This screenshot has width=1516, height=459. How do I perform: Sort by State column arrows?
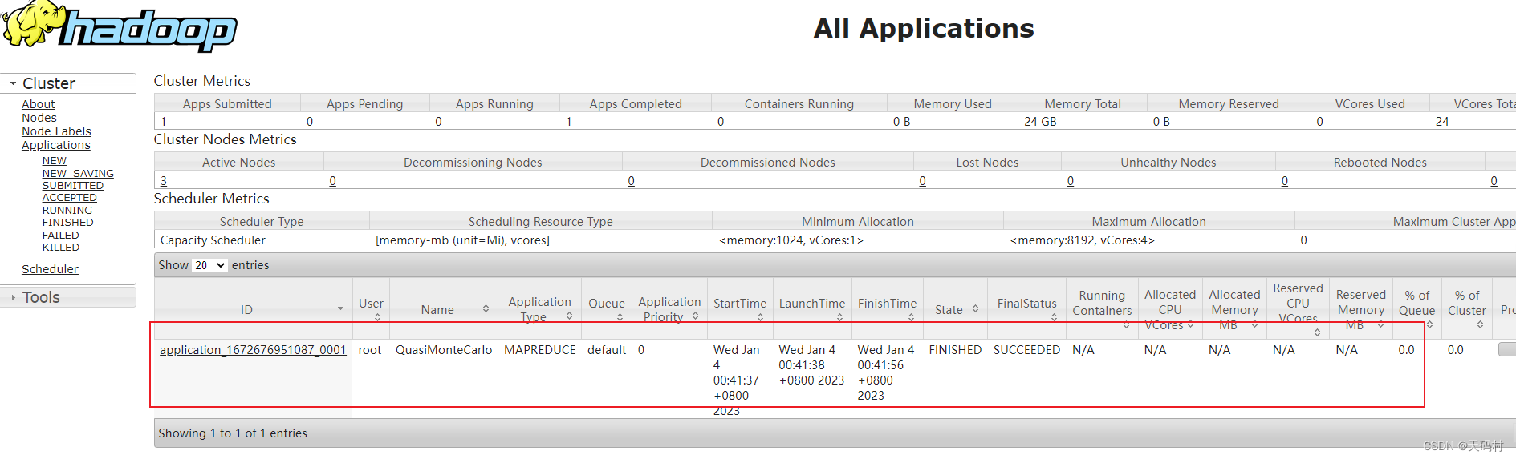[x=975, y=309]
